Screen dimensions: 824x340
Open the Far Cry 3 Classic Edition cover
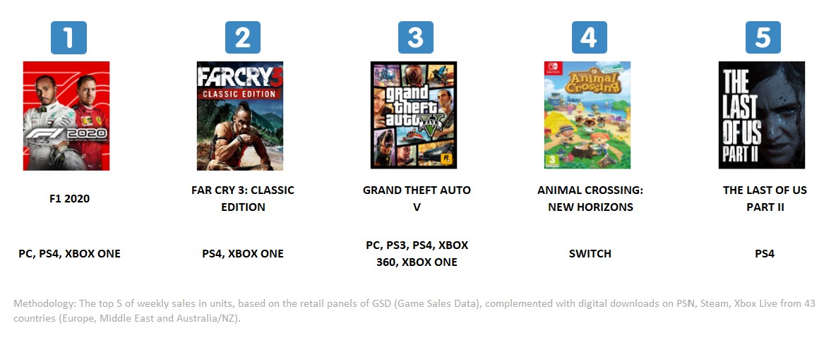240,116
